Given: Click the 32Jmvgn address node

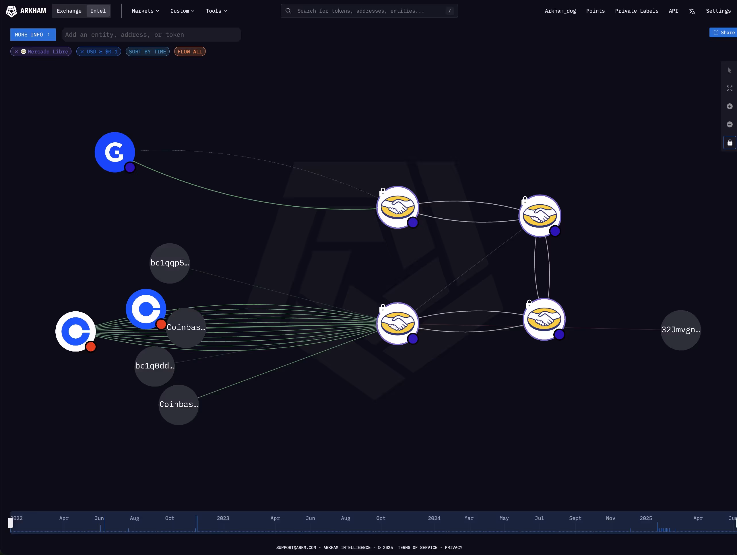Looking at the screenshot, I should point(680,330).
